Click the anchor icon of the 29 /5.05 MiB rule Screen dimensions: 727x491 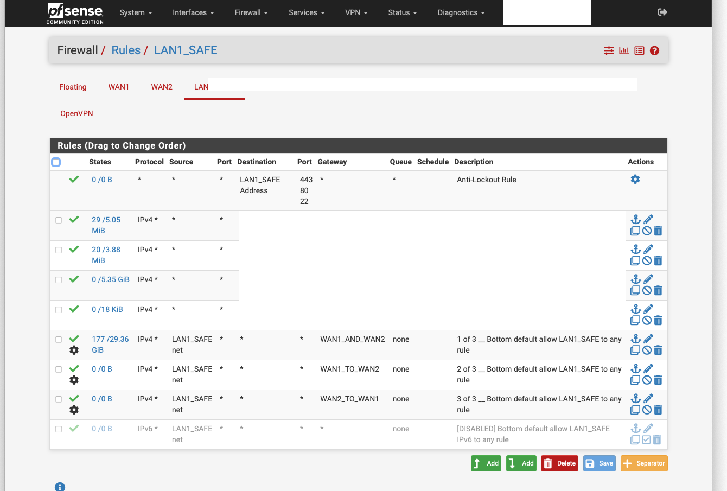[x=636, y=219]
